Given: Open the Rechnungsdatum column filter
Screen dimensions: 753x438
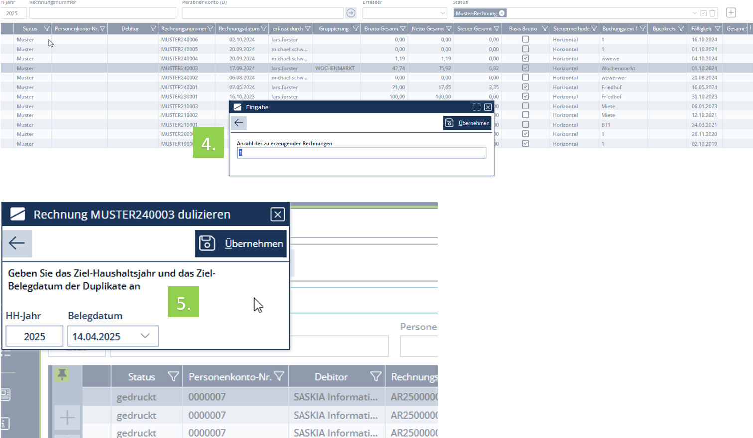Looking at the screenshot, I should [264, 29].
